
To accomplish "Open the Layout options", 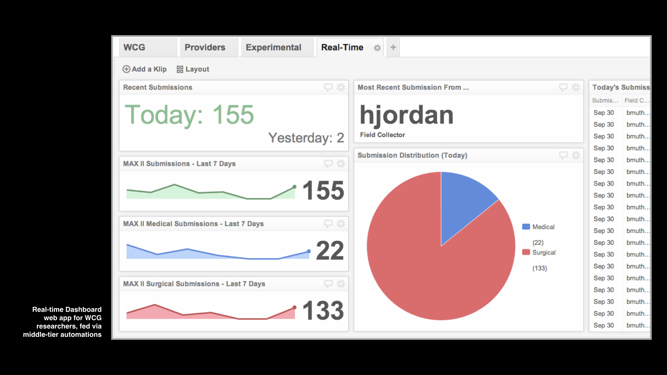I will point(193,69).
